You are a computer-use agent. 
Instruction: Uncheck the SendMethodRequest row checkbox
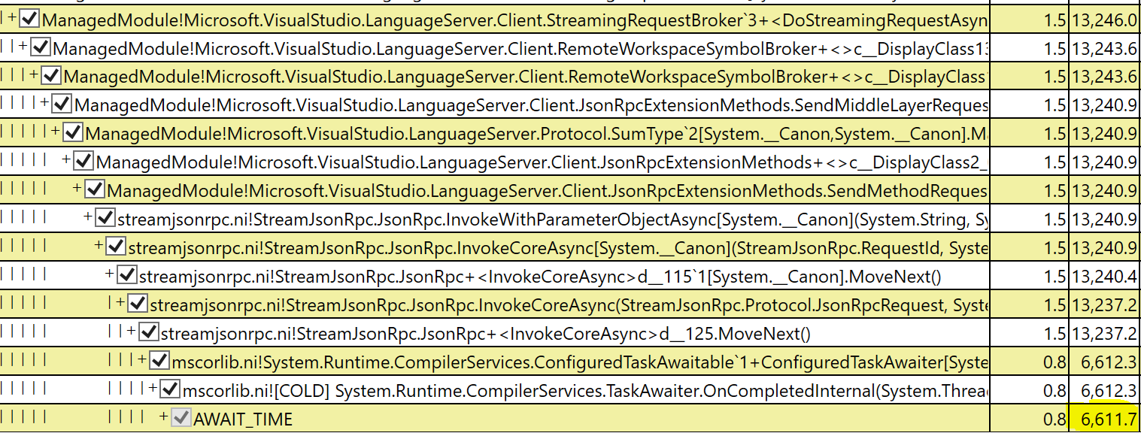click(95, 190)
